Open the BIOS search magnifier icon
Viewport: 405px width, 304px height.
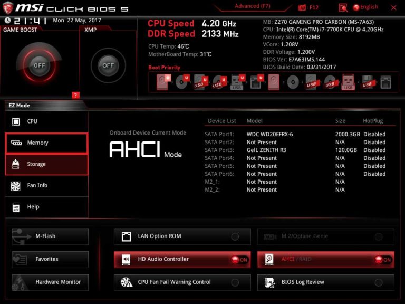tap(343, 8)
